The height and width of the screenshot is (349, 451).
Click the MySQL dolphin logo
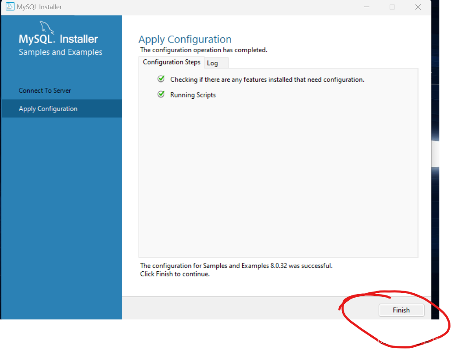tap(47, 27)
